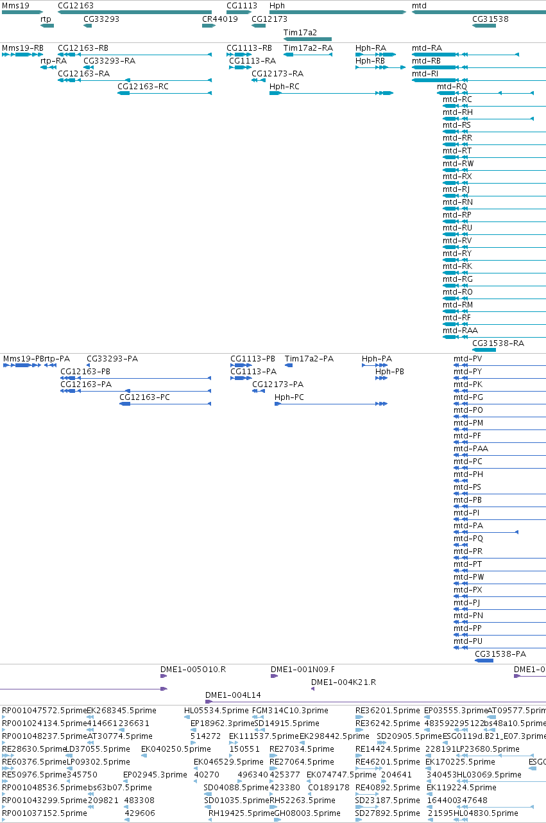Click EST RP001047572.5prime

4,717
